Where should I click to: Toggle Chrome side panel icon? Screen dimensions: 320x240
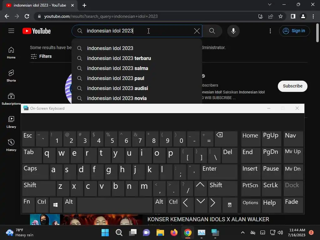pos(293,16)
